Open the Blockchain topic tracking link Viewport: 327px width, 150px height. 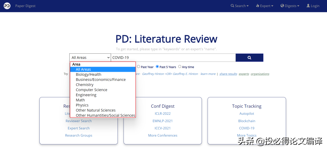pos(246,121)
